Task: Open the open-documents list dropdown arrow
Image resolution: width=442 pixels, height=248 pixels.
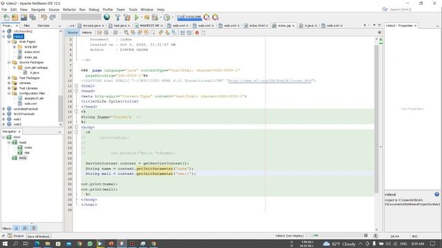Action: pos(374,25)
